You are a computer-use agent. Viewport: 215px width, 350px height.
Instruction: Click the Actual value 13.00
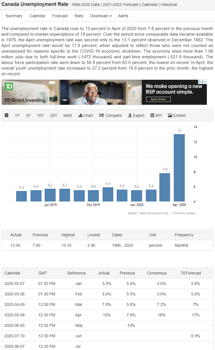(15, 245)
